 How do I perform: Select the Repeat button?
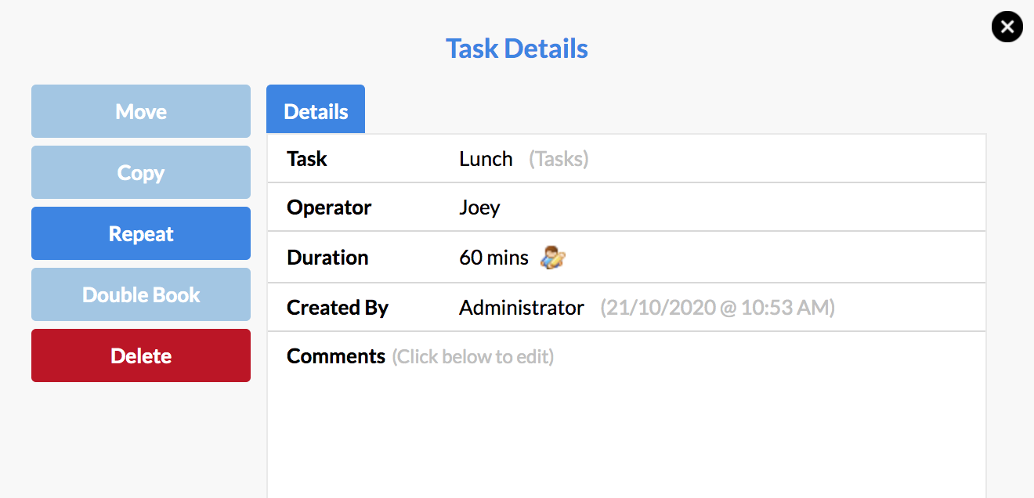(141, 233)
